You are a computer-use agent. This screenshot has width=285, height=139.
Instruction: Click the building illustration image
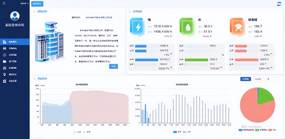pyautogui.click(x=49, y=42)
